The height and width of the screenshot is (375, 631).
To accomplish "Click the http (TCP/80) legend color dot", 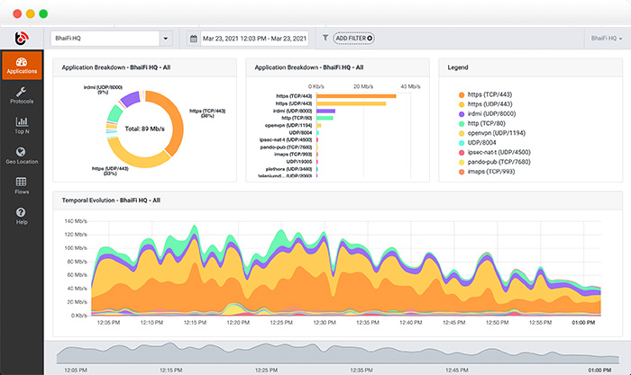I will pyautogui.click(x=462, y=124).
